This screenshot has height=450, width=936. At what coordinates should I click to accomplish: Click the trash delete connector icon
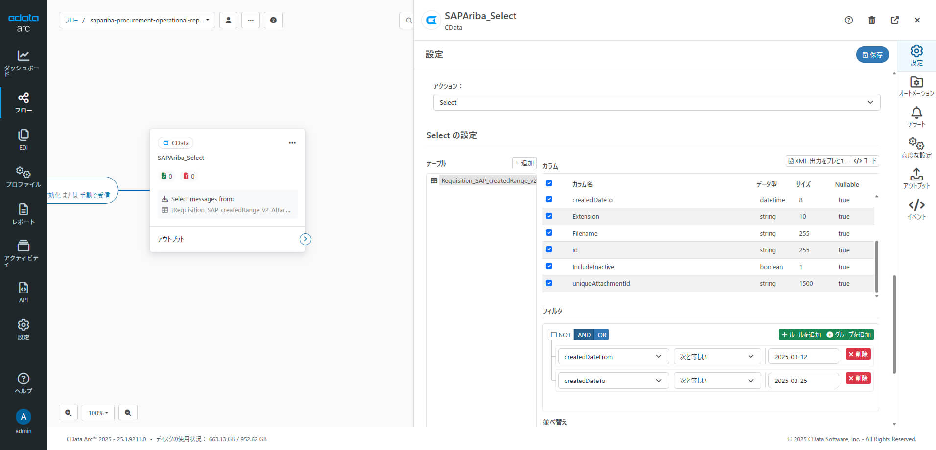click(x=872, y=20)
